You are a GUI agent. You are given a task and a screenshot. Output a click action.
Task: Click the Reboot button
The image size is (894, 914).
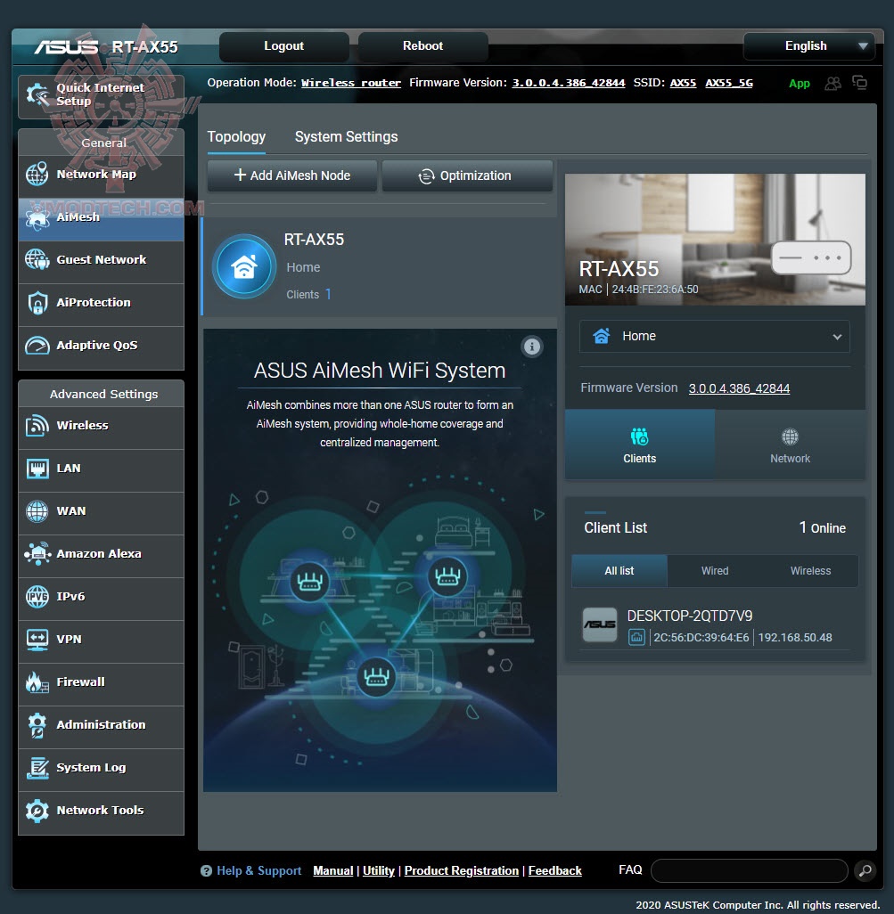coord(422,46)
